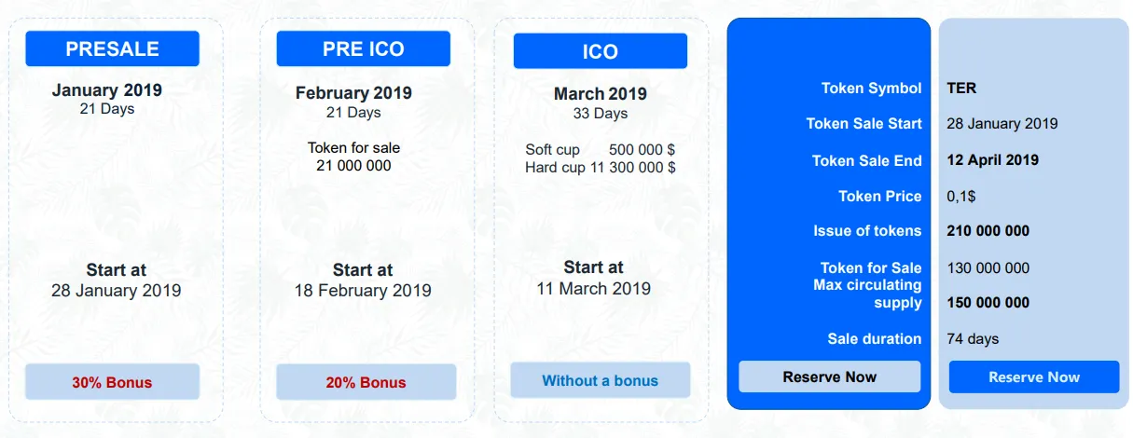The image size is (1133, 438).
Task: Click the blue Reserve Now button
Action: tap(1033, 376)
